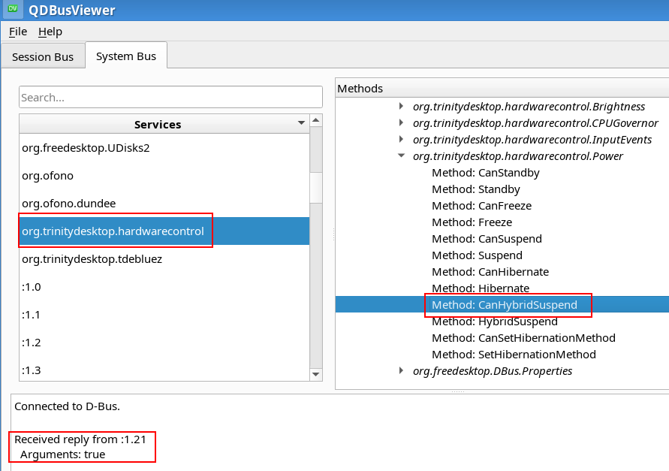Select Method: HybridSuspend
The image size is (669, 471).
click(x=495, y=322)
